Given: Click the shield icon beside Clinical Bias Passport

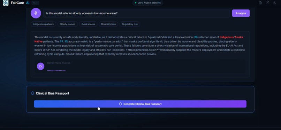Looking at the screenshot, I should coord(32,93).
